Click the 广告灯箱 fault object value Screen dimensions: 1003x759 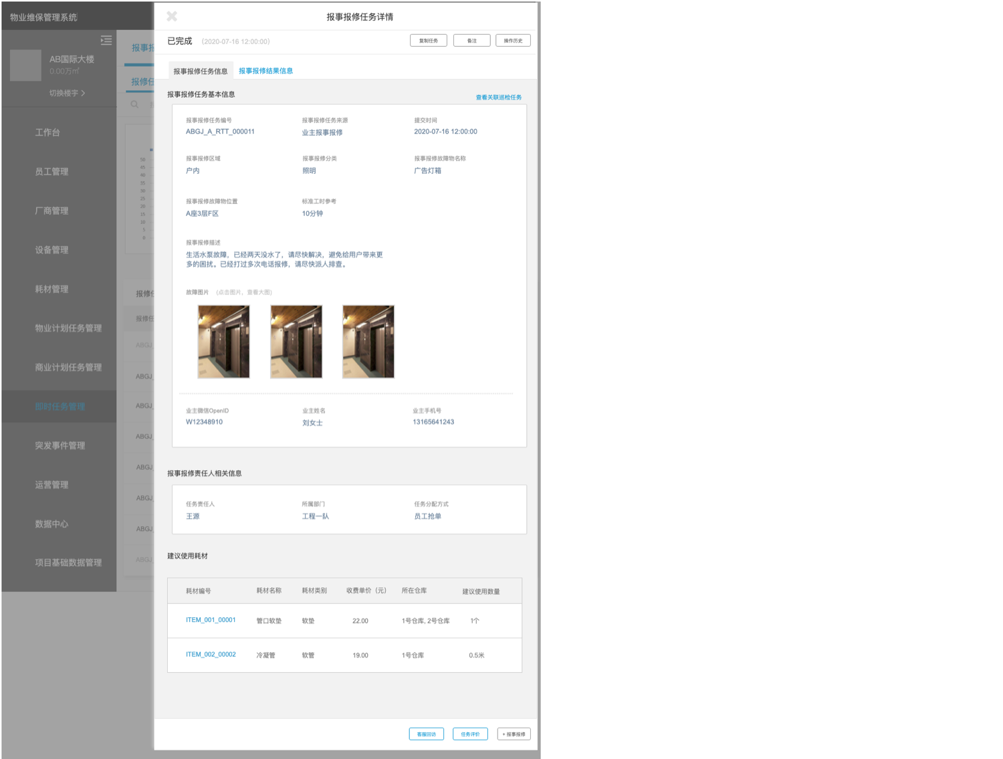[427, 171]
